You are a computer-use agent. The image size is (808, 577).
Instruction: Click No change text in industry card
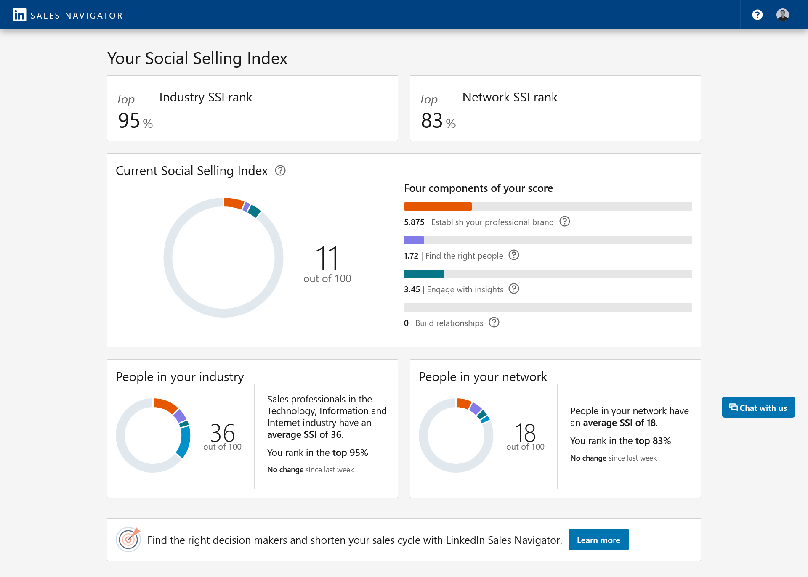coord(285,470)
